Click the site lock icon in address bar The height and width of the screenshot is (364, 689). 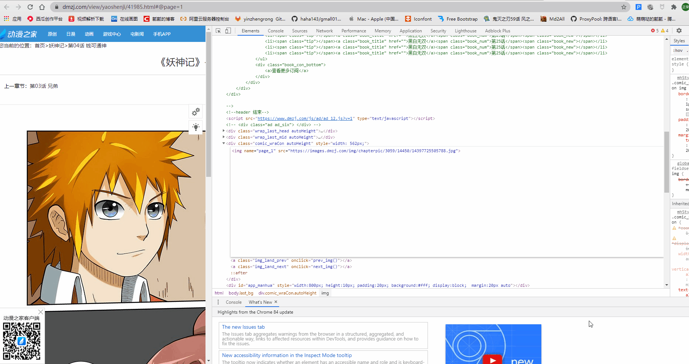(56, 7)
